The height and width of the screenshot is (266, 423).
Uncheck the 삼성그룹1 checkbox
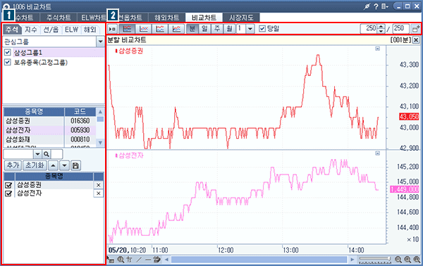8,53
